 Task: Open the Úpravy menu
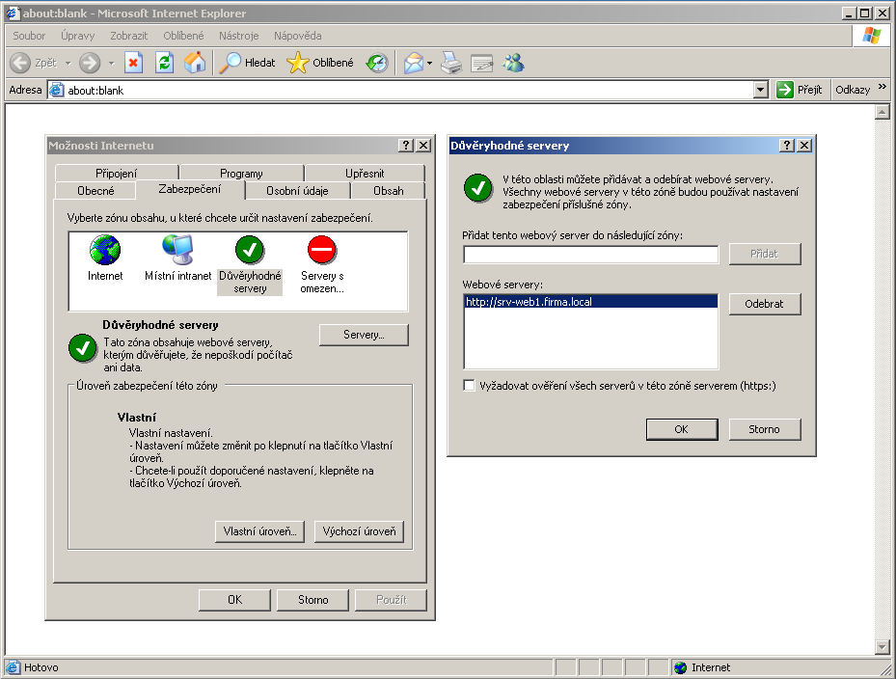click(x=78, y=36)
